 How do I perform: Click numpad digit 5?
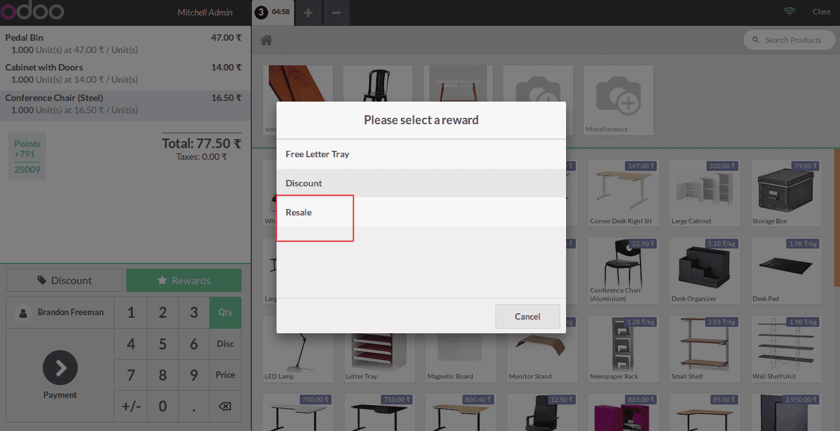click(163, 344)
